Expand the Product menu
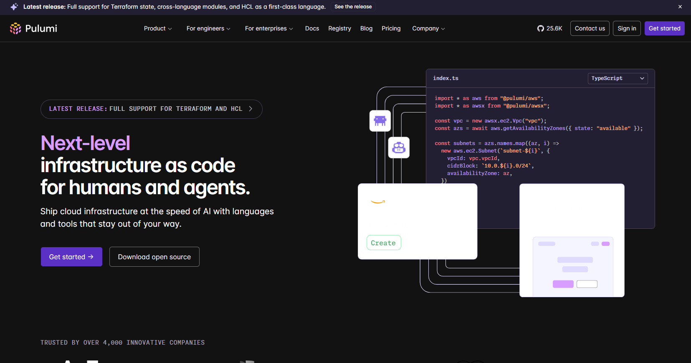Image resolution: width=691 pixels, height=363 pixels. [158, 28]
